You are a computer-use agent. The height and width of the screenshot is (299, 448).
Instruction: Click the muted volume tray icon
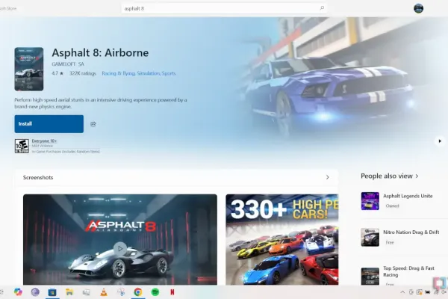pyautogui.click(x=444, y=292)
